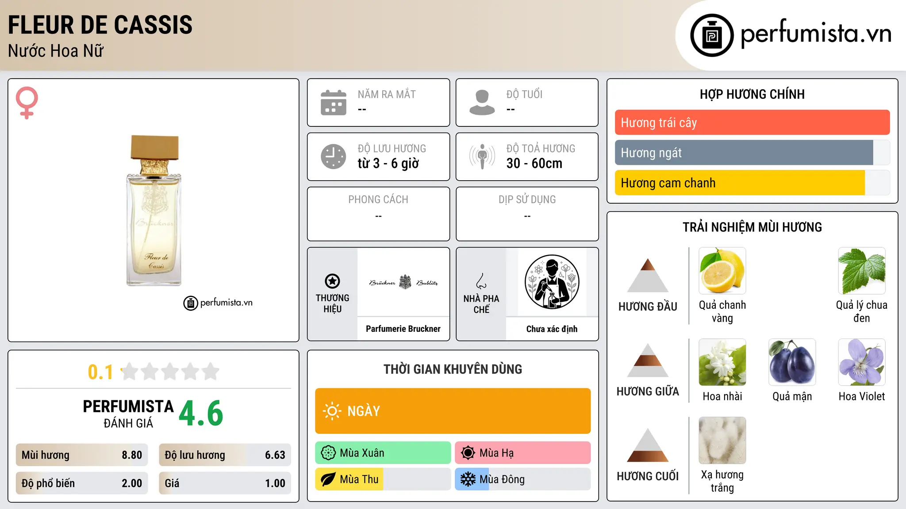
Task: Click the gray rating stars next to 0.1
Action: (x=170, y=372)
